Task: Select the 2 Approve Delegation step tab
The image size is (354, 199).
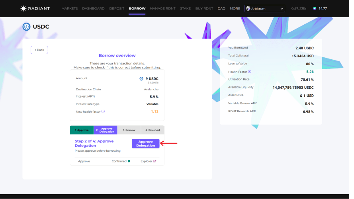Action: (106, 130)
